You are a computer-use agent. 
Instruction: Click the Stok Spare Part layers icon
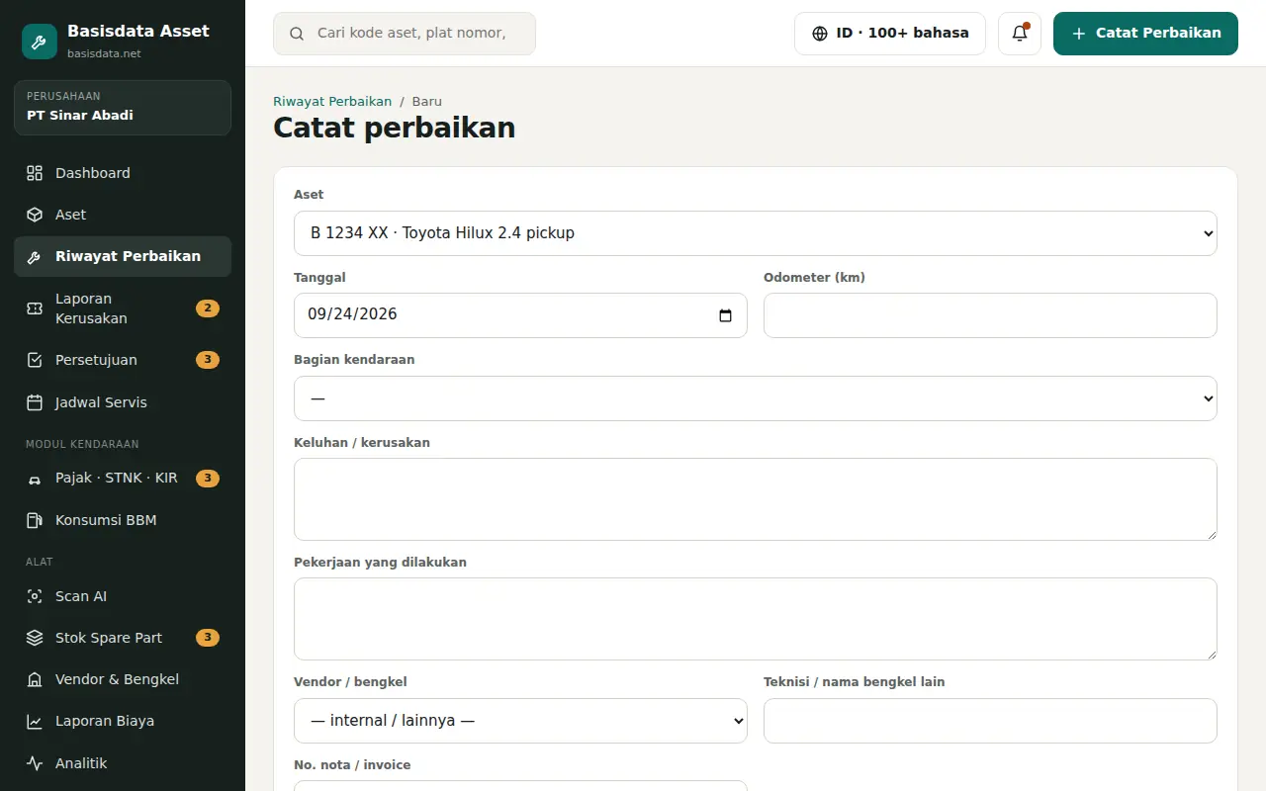pyautogui.click(x=35, y=638)
